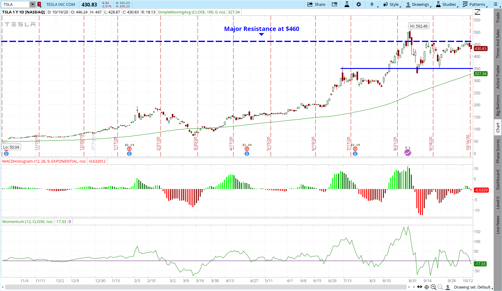
Task: Open the Drawing set: Default dropdown
Action: coord(473,287)
